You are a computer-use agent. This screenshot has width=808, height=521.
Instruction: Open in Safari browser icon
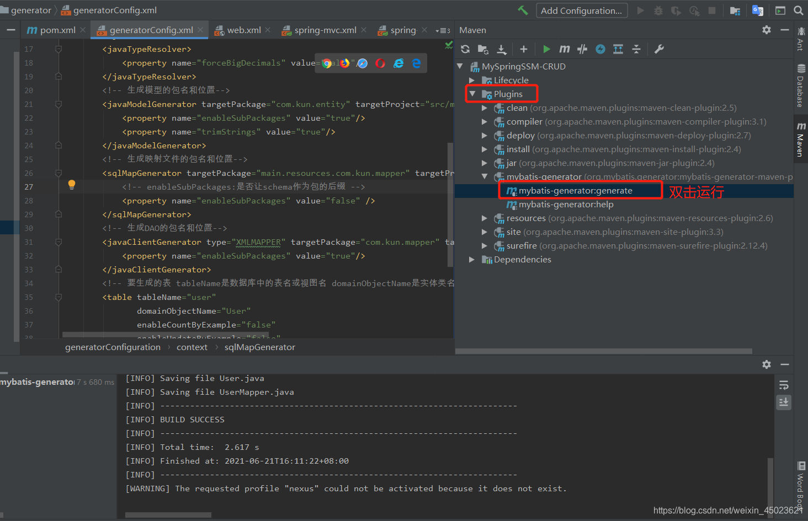(x=363, y=63)
